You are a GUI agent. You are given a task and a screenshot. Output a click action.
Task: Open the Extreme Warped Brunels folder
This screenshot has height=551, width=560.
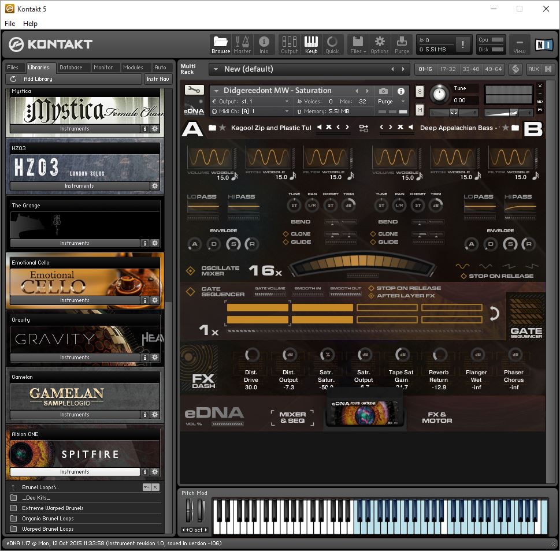pyautogui.click(x=53, y=508)
